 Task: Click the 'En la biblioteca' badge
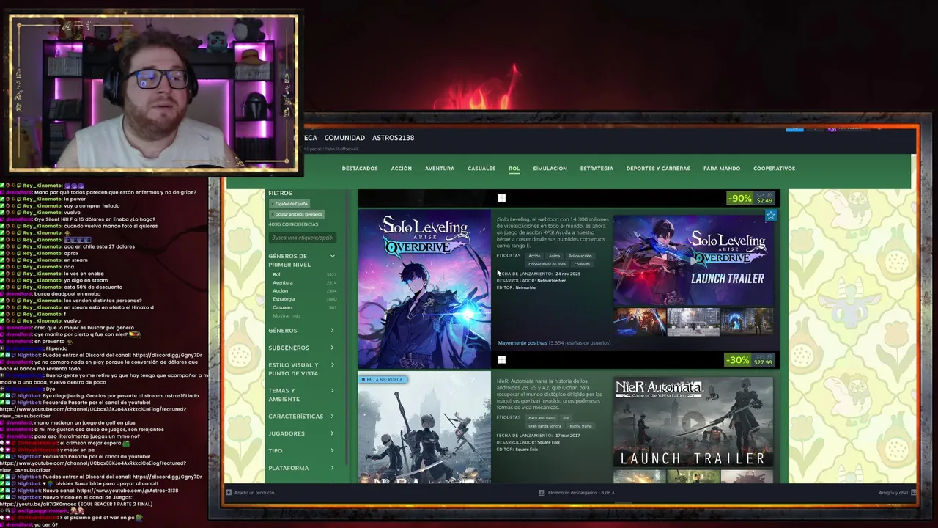(383, 380)
